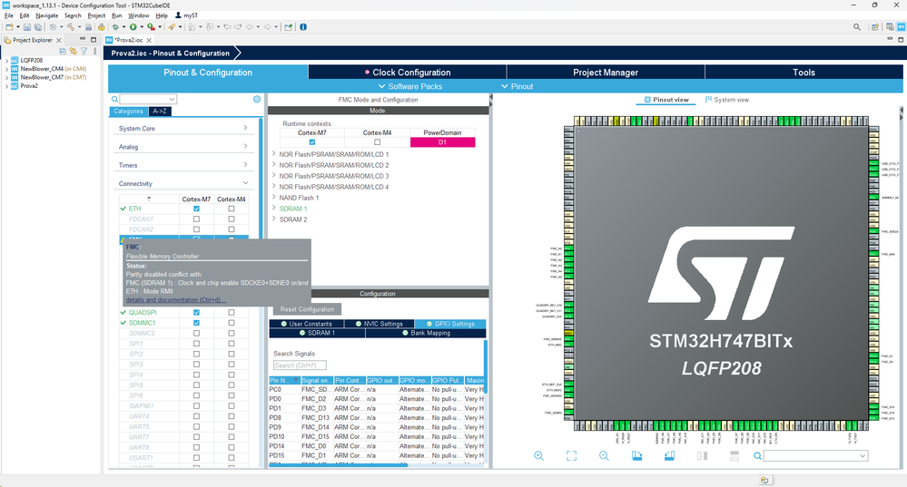The width and height of the screenshot is (907, 487).
Task: Open details and documentation link in tooltip
Action: click(x=176, y=300)
